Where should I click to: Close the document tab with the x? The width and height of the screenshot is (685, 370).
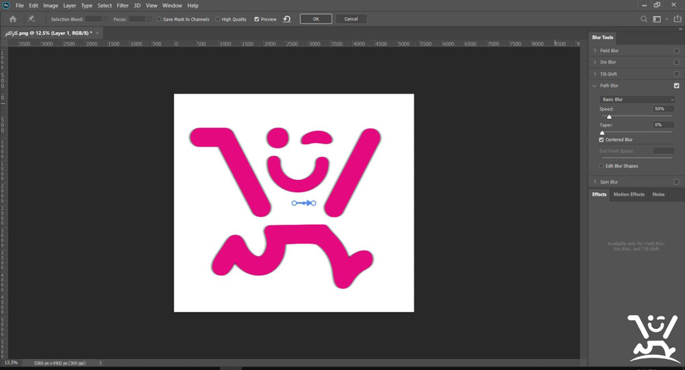(97, 33)
